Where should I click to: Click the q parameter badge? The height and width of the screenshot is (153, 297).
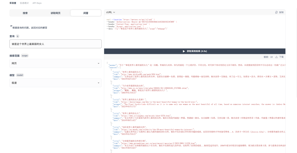(x=18, y=36)
